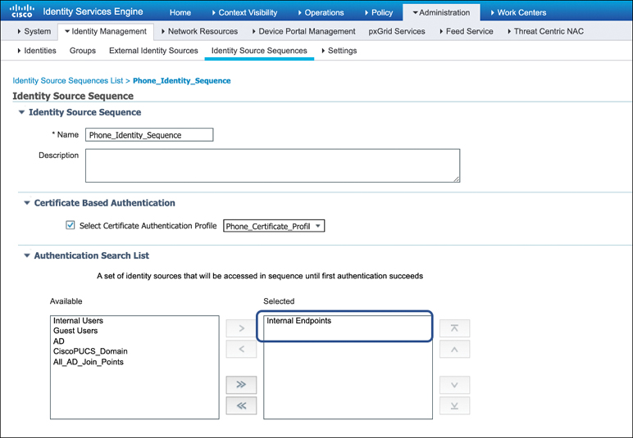
Task: Click add-selected right arrow button
Action: click(x=241, y=328)
